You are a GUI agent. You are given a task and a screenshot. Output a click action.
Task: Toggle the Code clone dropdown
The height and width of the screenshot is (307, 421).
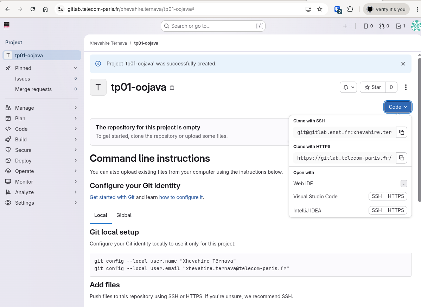click(x=398, y=107)
